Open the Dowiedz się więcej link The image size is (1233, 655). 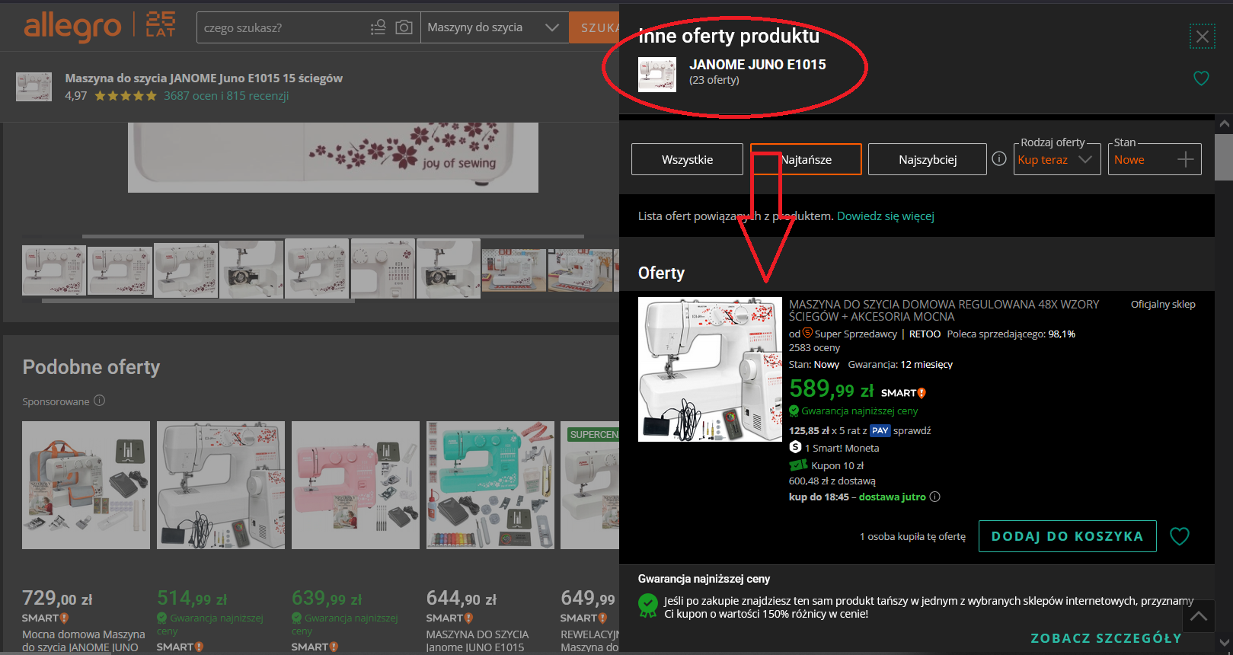[886, 216]
